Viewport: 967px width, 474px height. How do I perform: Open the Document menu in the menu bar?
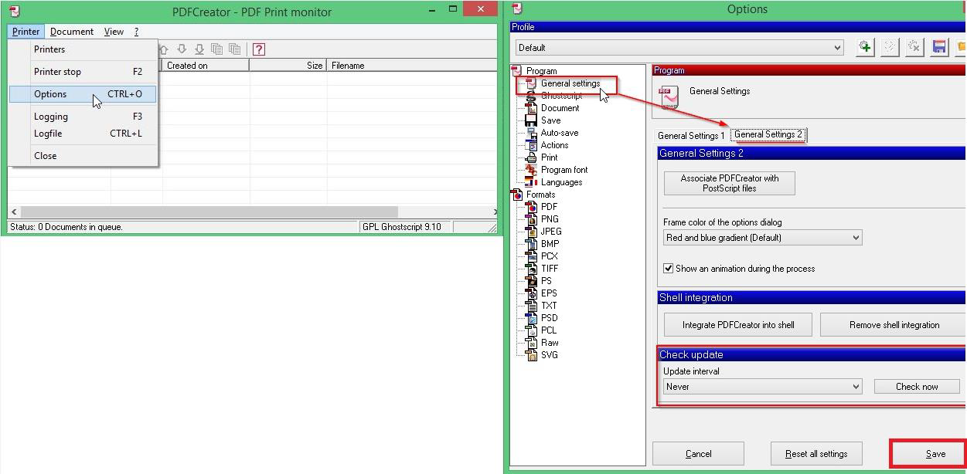[72, 32]
